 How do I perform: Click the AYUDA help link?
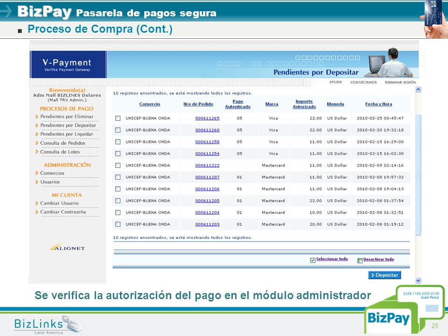(336, 82)
